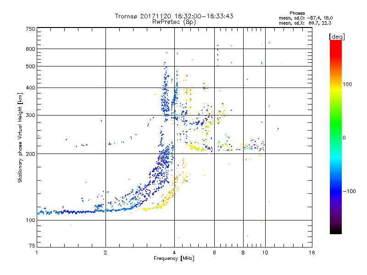367x275 pixels.
Task: Click the y-axis tick label '400'
Action: pyautogui.click(x=31, y=88)
